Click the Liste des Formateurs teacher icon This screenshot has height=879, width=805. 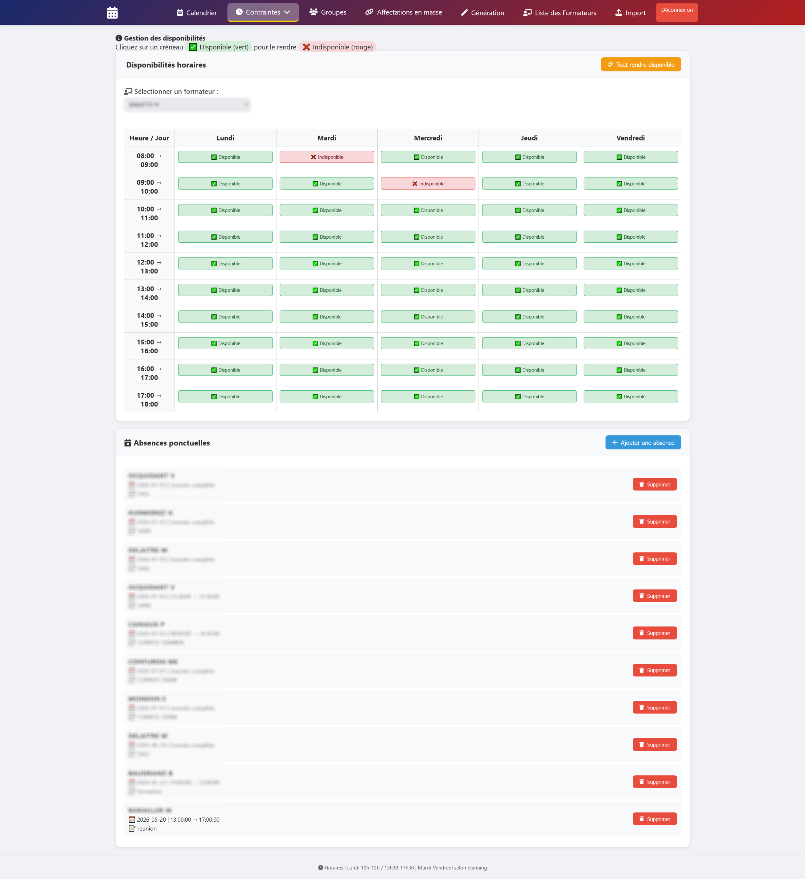(527, 13)
